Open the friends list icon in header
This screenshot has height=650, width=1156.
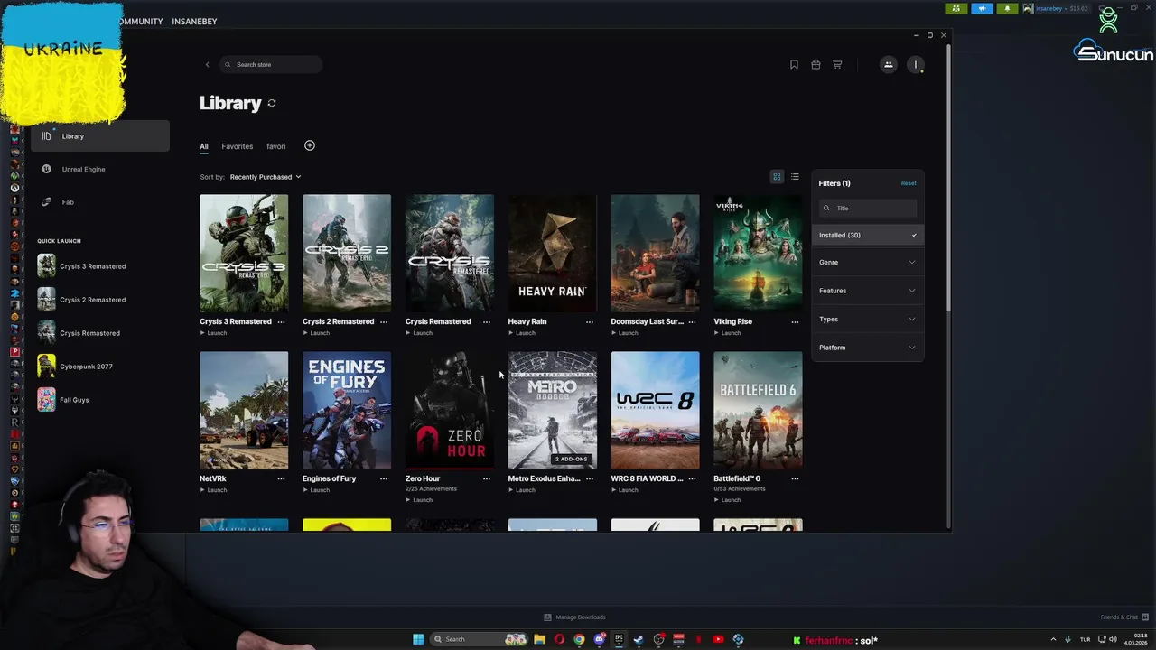(x=889, y=64)
